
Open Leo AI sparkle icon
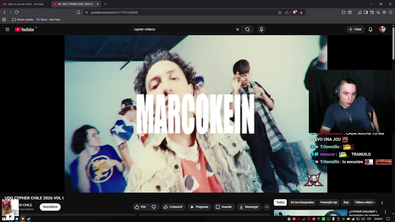(378, 12)
